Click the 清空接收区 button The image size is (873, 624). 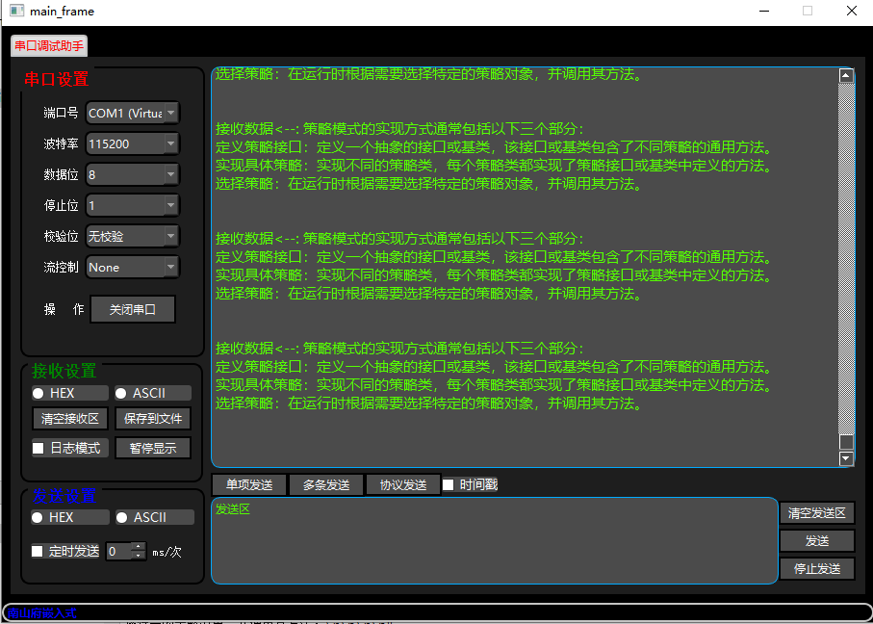pyautogui.click(x=68, y=418)
